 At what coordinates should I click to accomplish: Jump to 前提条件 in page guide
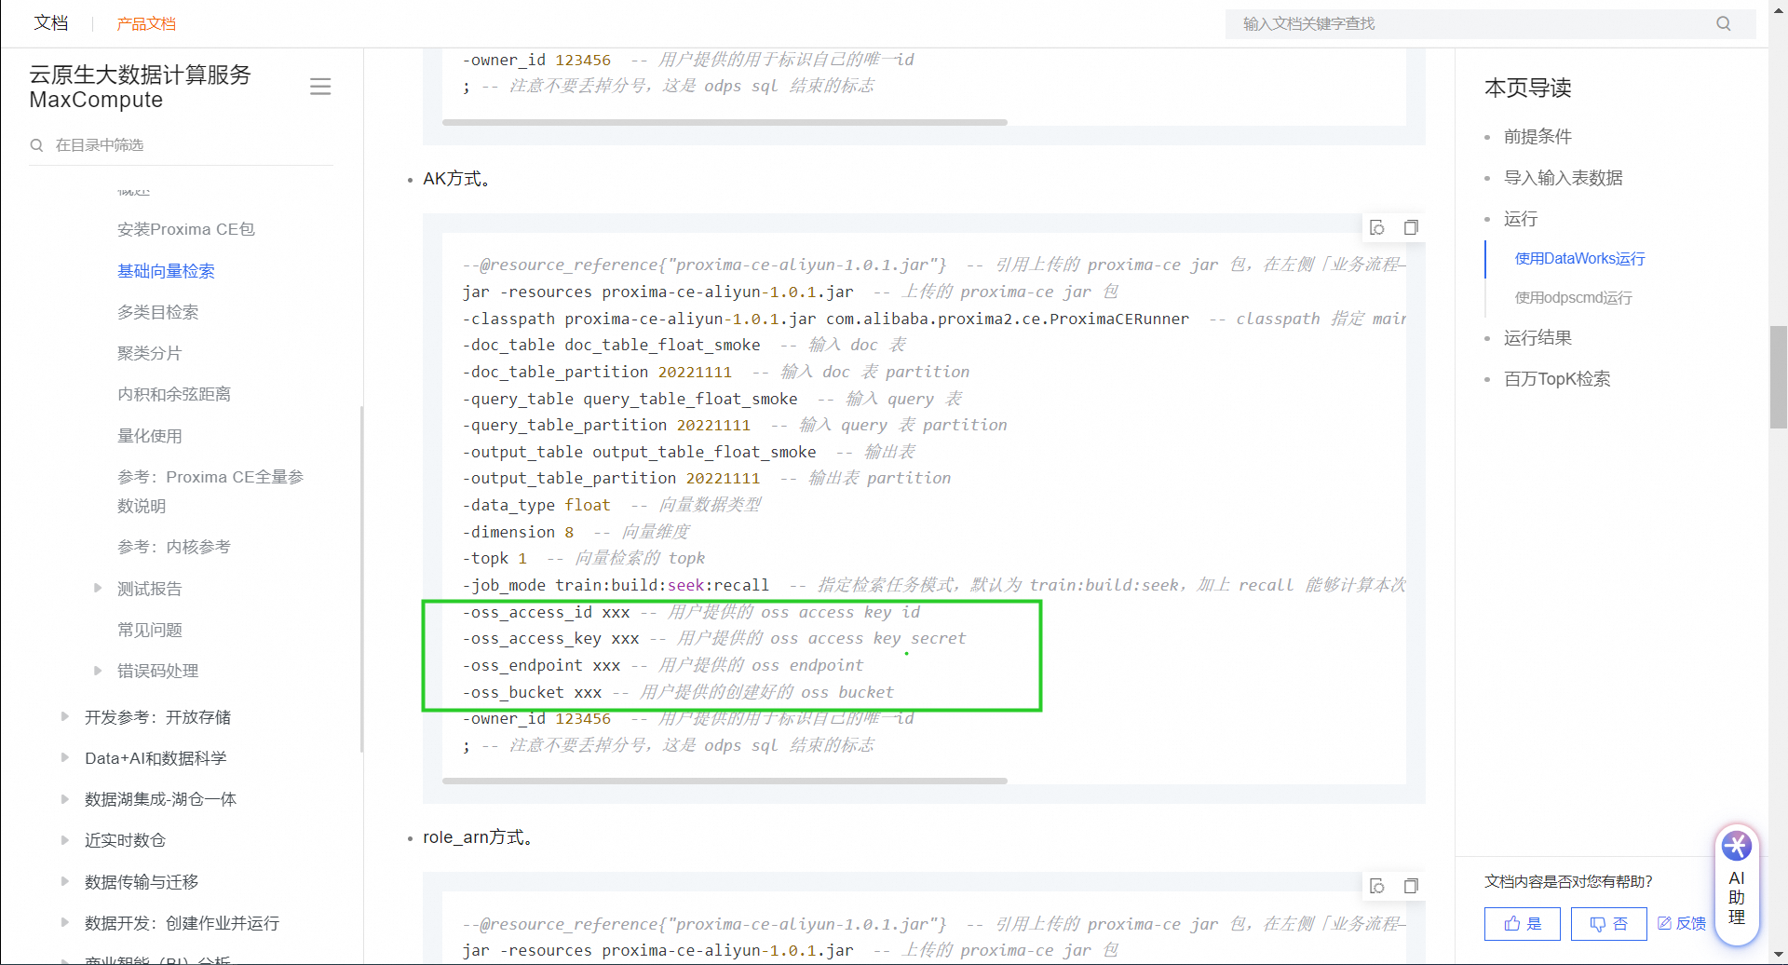(x=1537, y=137)
